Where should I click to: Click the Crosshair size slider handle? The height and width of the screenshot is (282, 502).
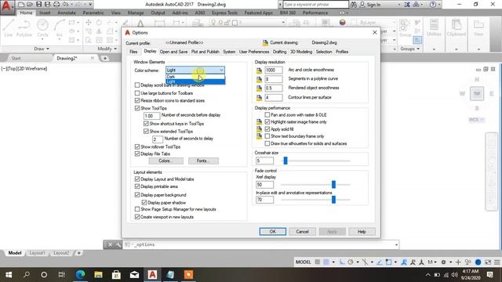point(286,161)
